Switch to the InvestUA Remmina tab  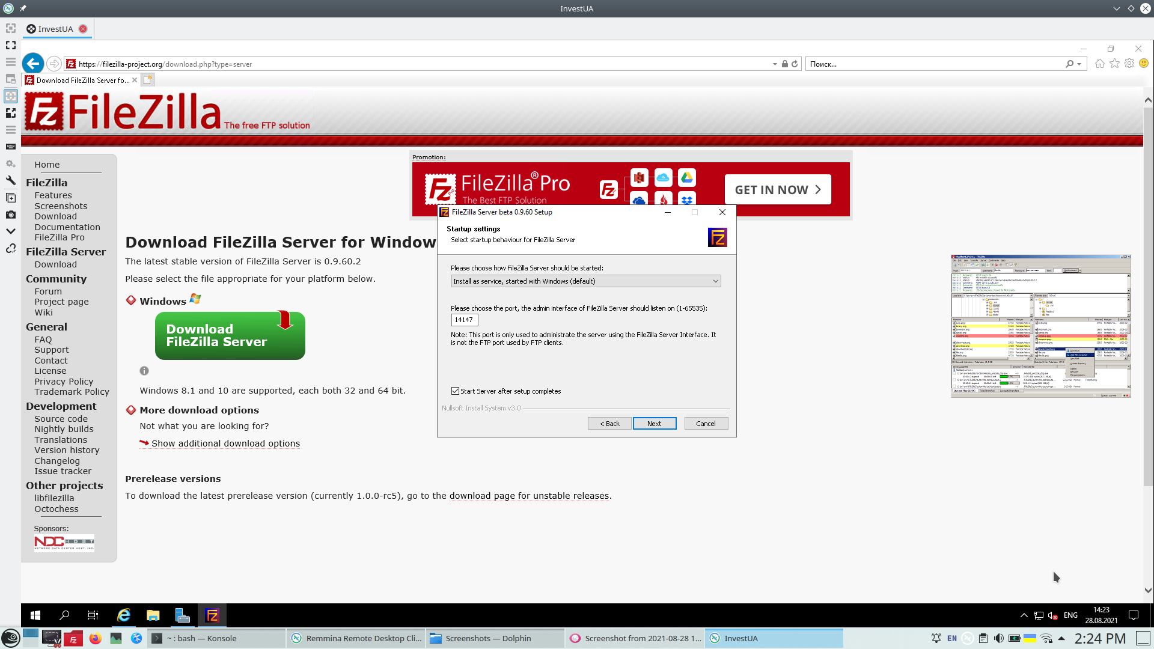pos(55,29)
